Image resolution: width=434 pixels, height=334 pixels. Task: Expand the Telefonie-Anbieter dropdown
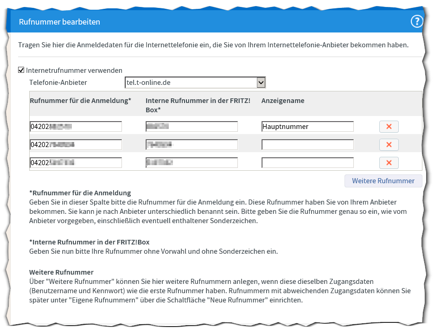261,83
